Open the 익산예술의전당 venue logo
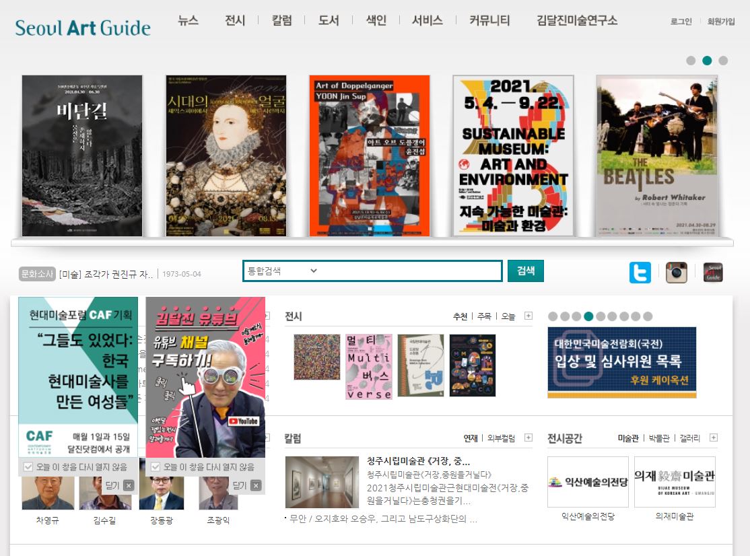Image resolution: width=750 pixels, height=556 pixels. click(588, 481)
